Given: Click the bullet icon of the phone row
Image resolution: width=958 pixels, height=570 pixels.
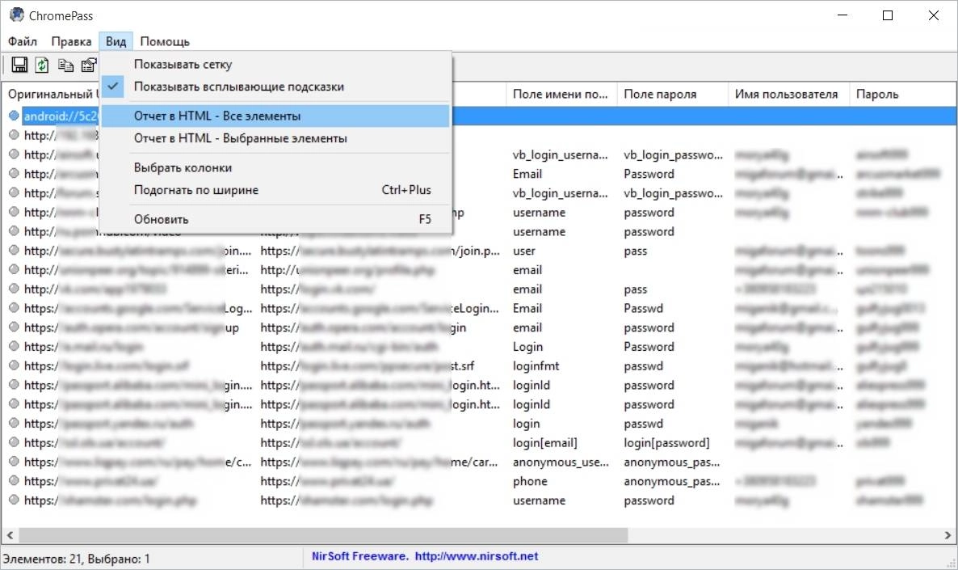Looking at the screenshot, I should (14, 481).
